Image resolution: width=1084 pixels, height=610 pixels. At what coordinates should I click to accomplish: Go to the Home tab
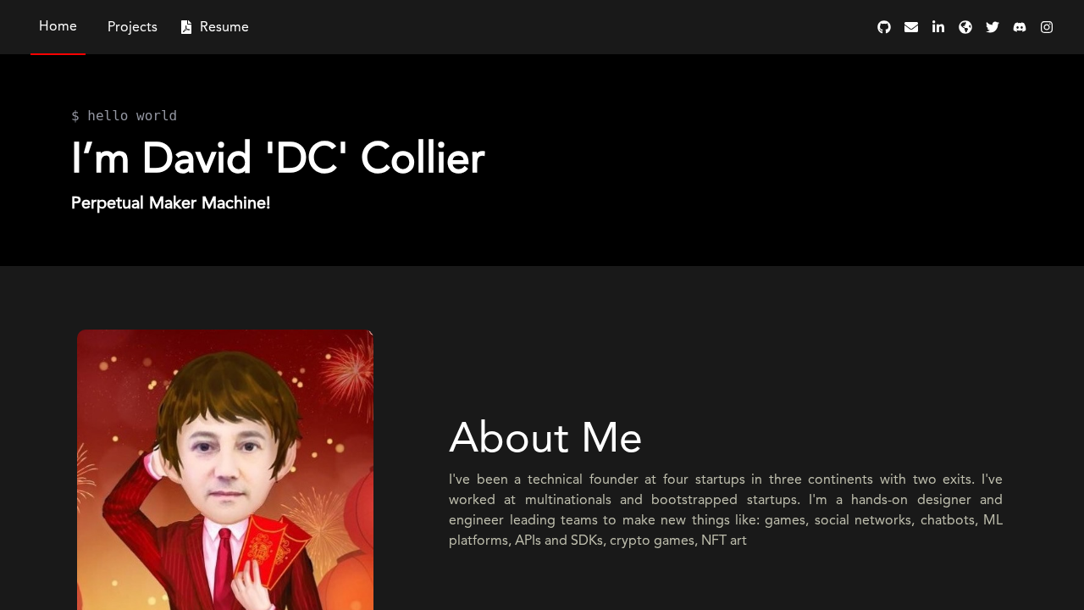(58, 26)
